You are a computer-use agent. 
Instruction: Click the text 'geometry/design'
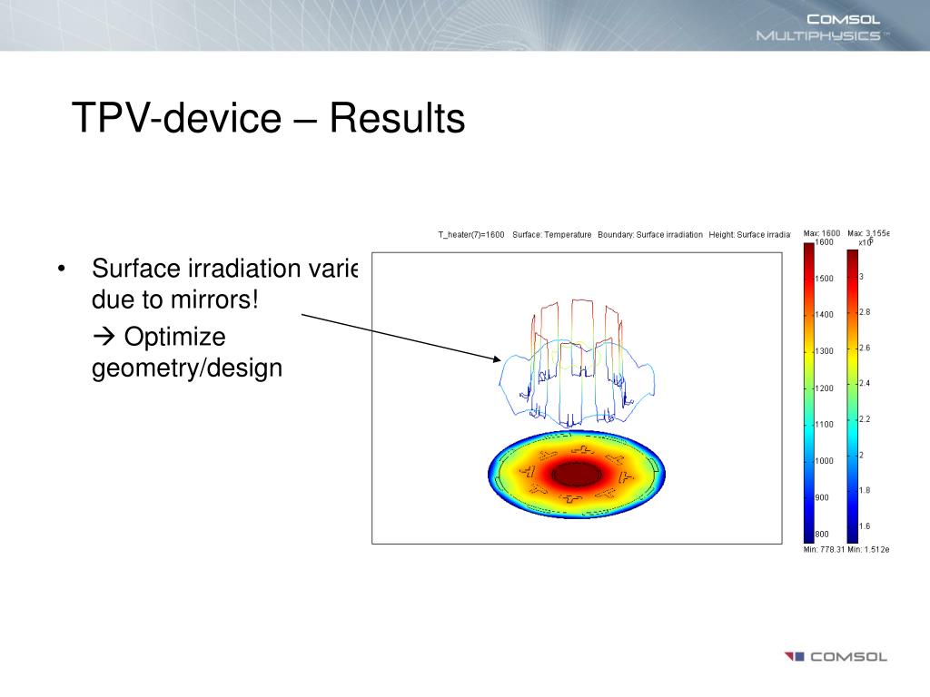[x=187, y=368]
